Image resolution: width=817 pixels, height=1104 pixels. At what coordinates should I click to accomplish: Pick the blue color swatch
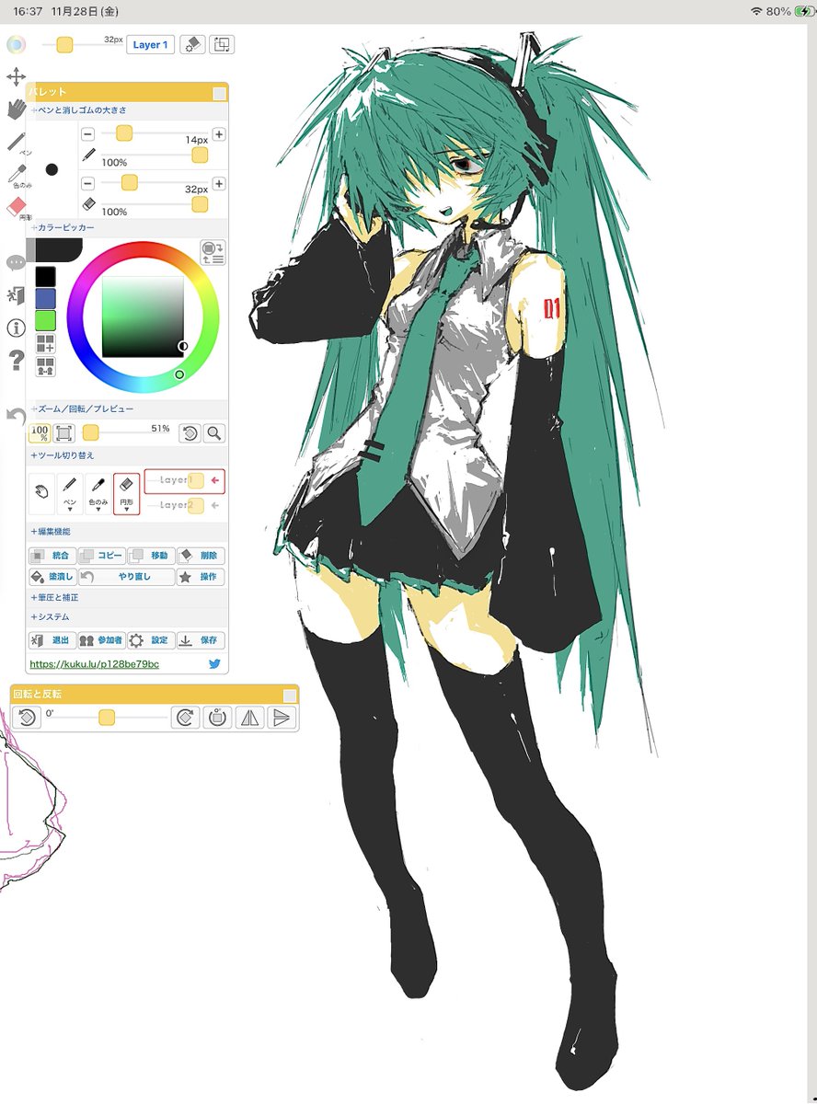click(x=45, y=298)
